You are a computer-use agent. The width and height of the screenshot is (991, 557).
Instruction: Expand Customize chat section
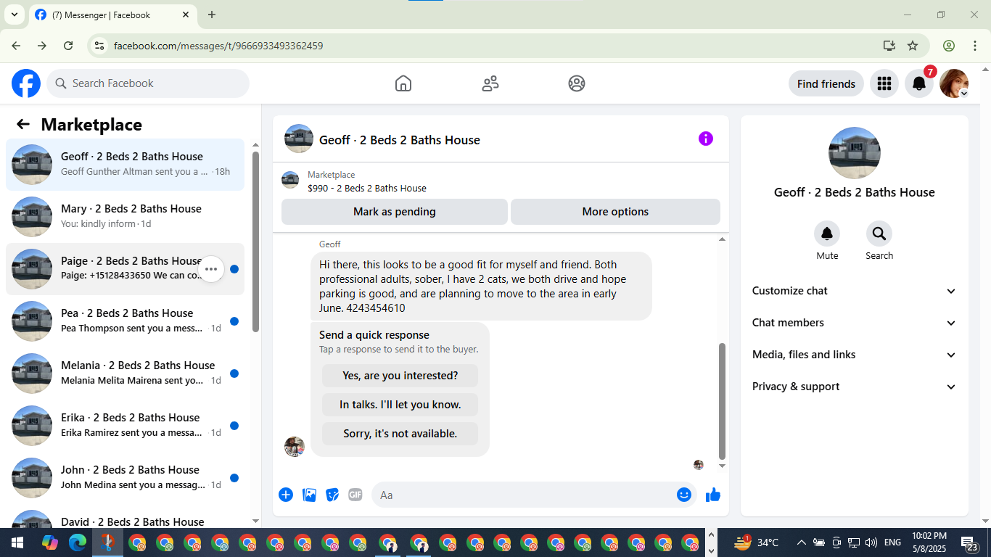point(855,291)
